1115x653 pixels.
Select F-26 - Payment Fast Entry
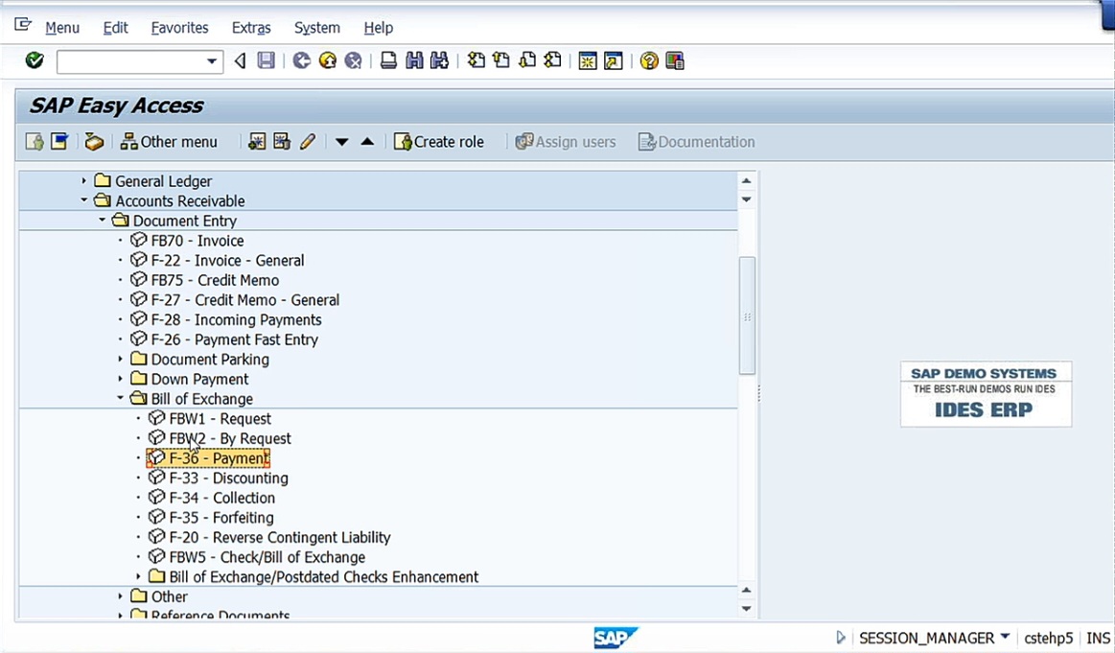click(x=235, y=339)
